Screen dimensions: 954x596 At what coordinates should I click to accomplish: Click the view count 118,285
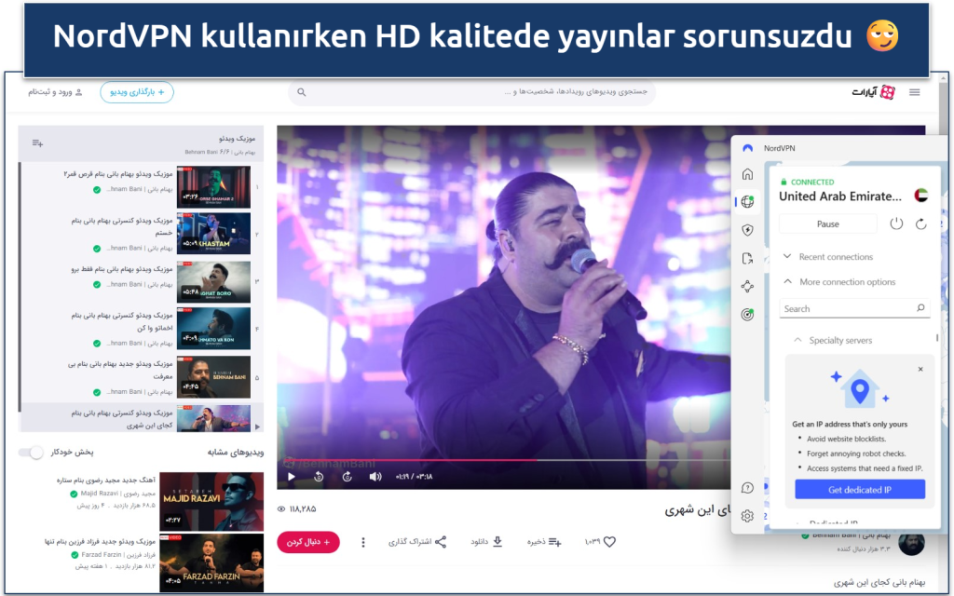[x=297, y=509]
